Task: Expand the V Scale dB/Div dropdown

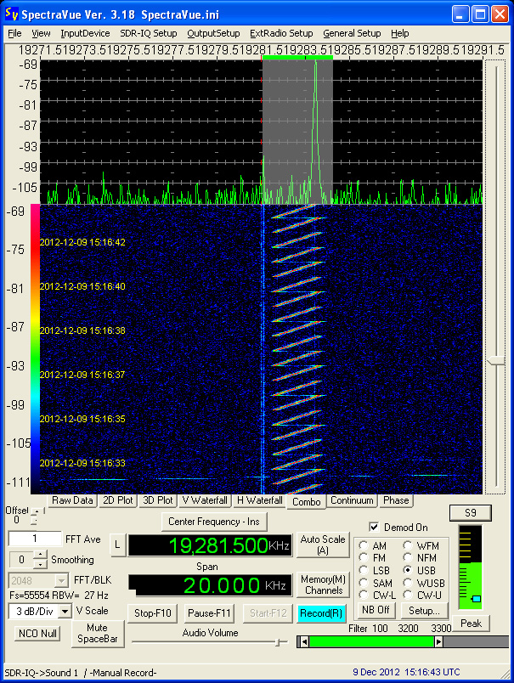Action: tap(65, 612)
